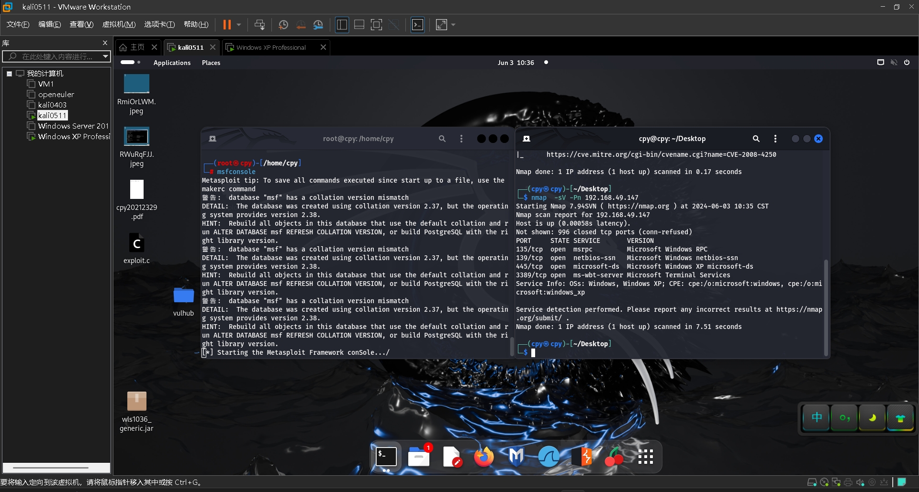Launch the Files manager from the dock
The width and height of the screenshot is (919, 492).
click(x=419, y=457)
